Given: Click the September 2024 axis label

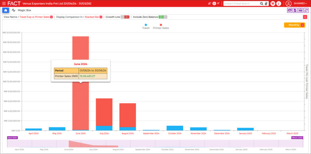Looking at the screenshot, I should click(x=151, y=133).
